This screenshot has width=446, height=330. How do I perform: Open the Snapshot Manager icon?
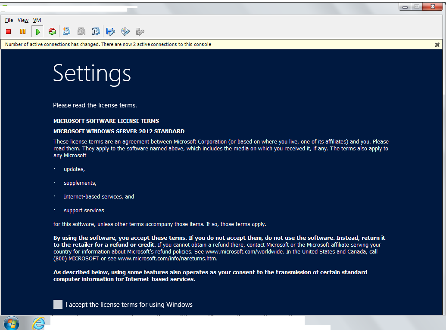(96, 31)
